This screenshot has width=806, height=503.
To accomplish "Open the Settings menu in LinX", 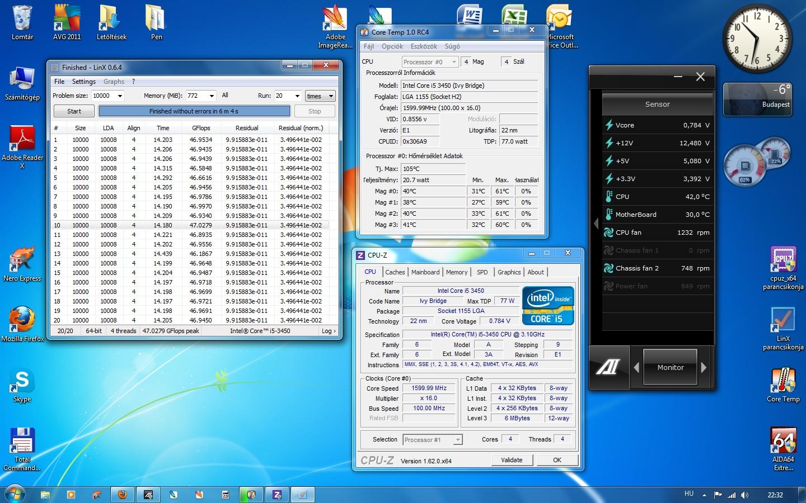I will (84, 82).
